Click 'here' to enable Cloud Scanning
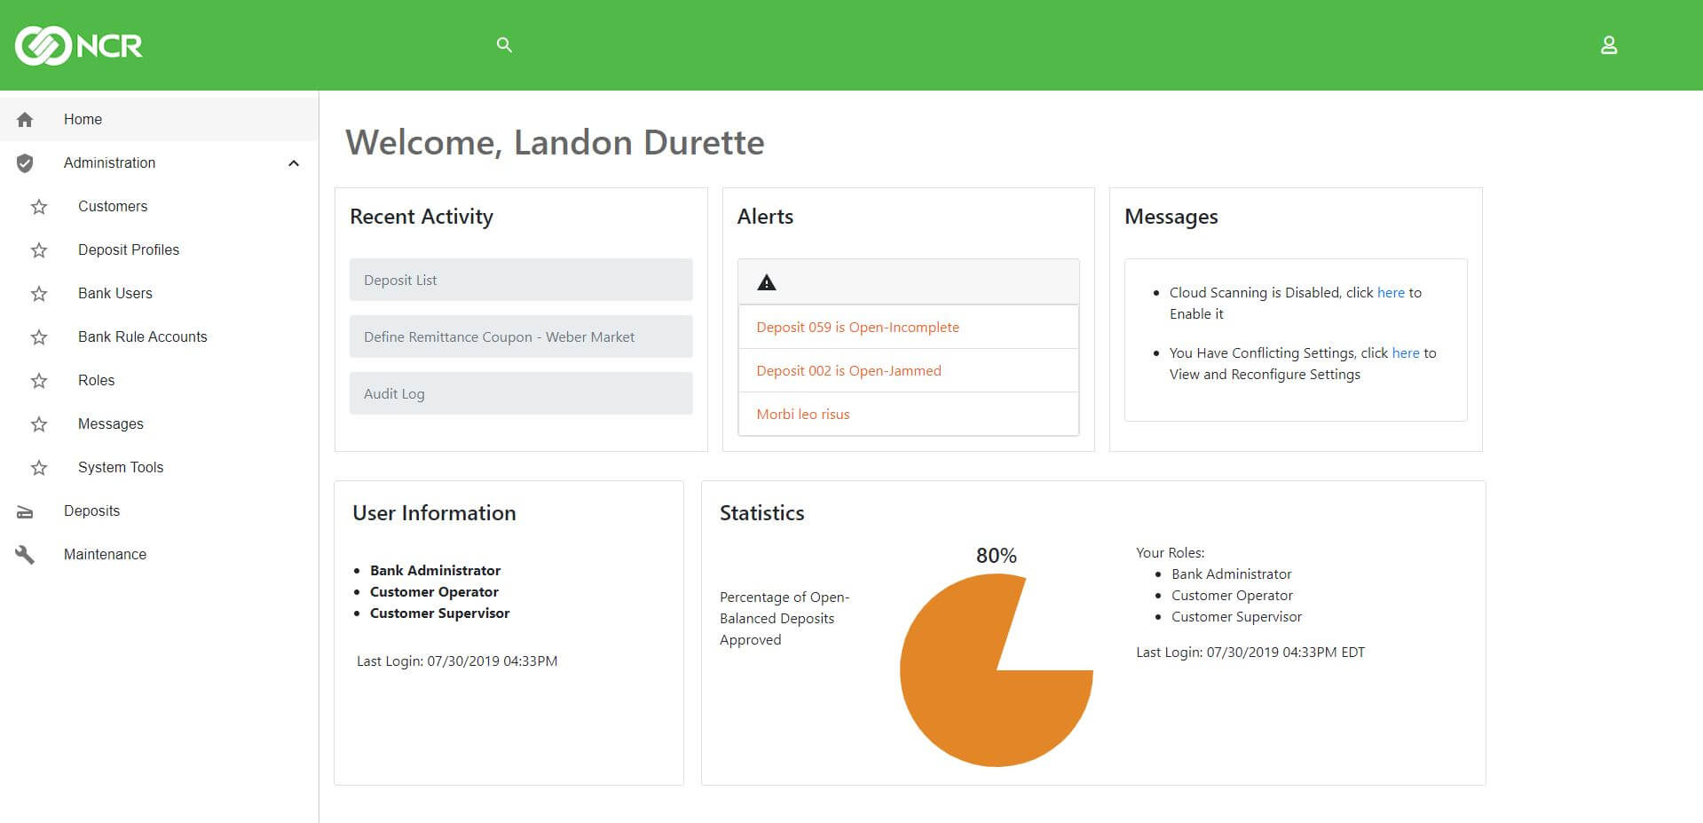This screenshot has height=823, width=1703. [1391, 292]
